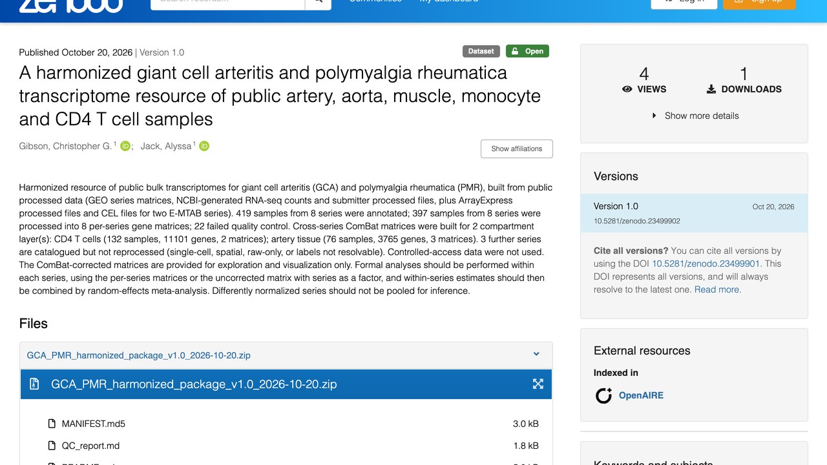The image size is (827, 465).
Task: Click the search records input field
Action: pos(227,3)
